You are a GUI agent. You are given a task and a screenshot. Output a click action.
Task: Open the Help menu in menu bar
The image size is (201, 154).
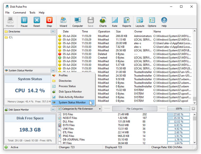(42, 12)
